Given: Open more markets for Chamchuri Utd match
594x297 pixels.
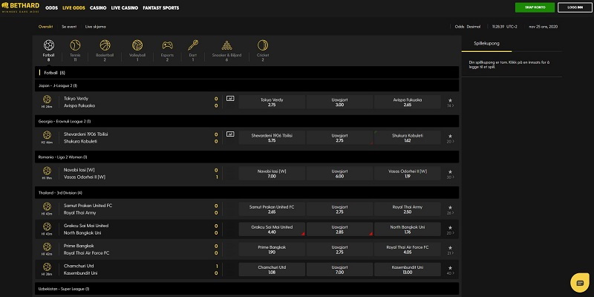Looking at the screenshot, I should tap(451, 273).
